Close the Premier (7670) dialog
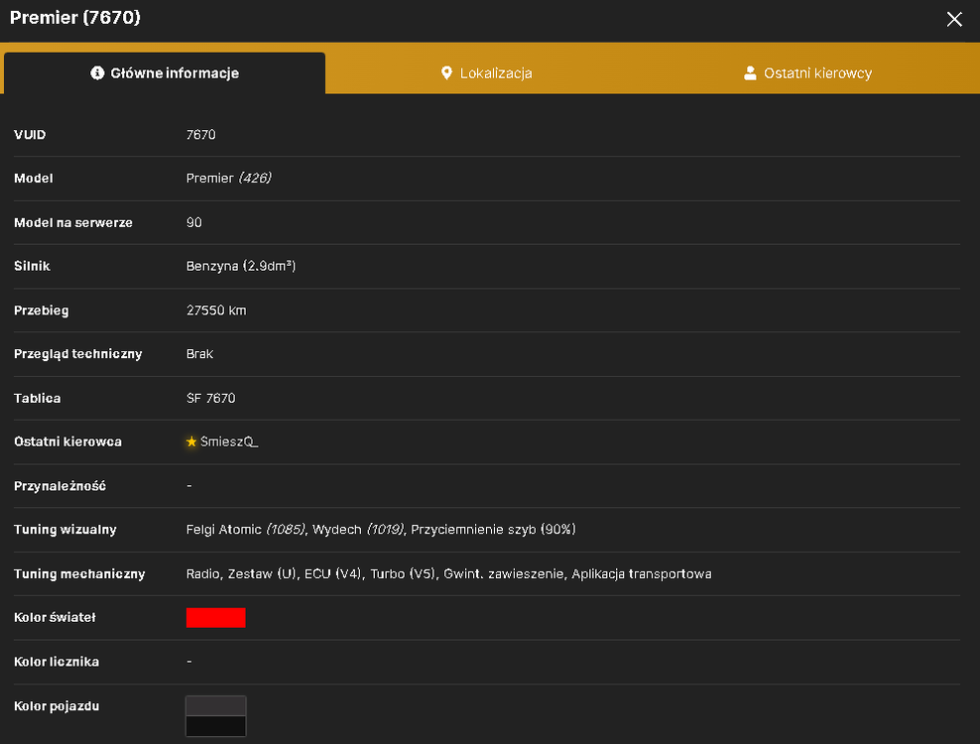The height and width of the screenshot is (744, 980). pos(954,20)
